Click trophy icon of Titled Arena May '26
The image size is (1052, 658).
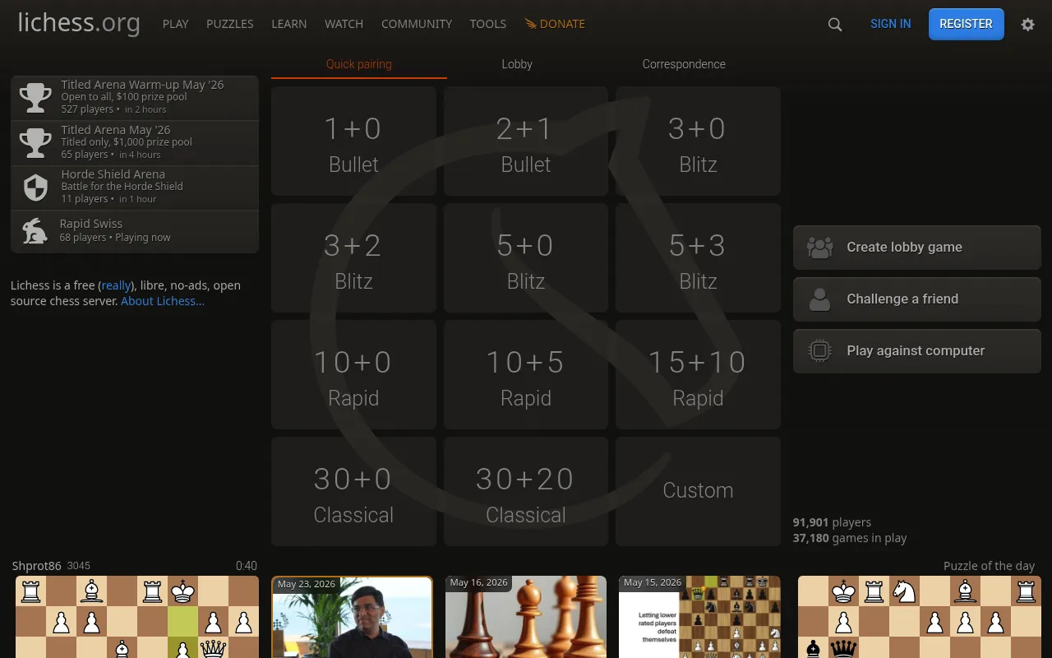(35, 143)
